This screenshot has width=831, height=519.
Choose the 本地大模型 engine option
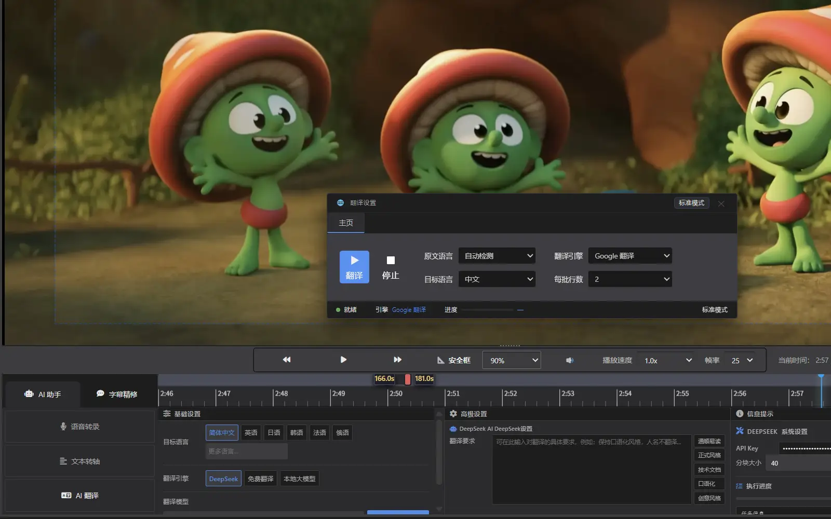(300, 479)
